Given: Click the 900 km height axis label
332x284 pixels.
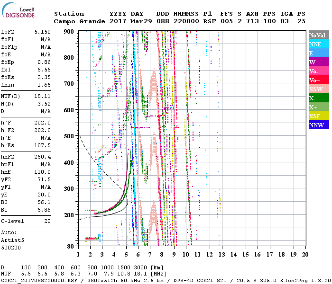Looking at the screenshot, I should tap(69, 32).
